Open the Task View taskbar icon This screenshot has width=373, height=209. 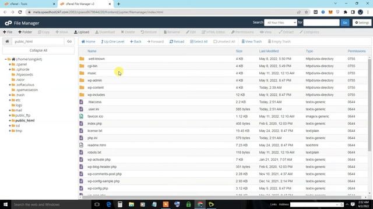pos(97,204)
